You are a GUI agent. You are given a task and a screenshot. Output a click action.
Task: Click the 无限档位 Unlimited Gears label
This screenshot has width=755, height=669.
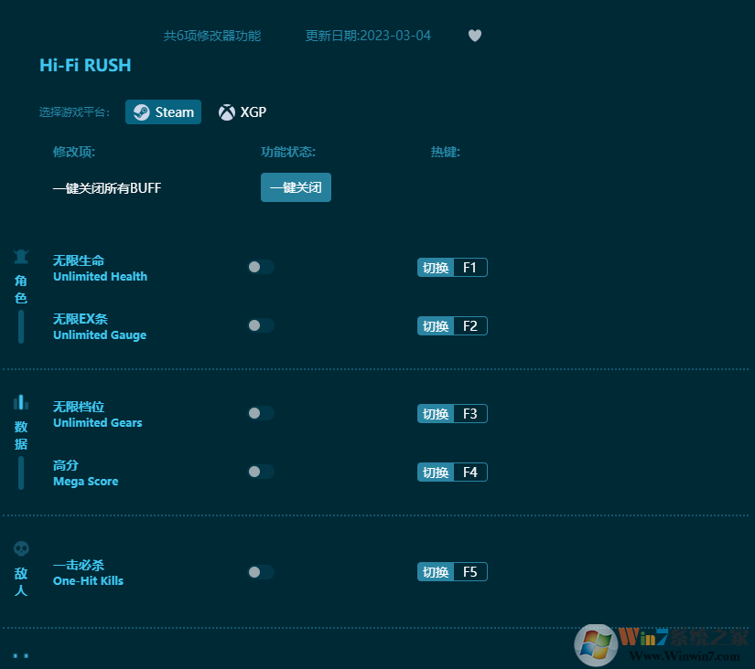(98, 415)
